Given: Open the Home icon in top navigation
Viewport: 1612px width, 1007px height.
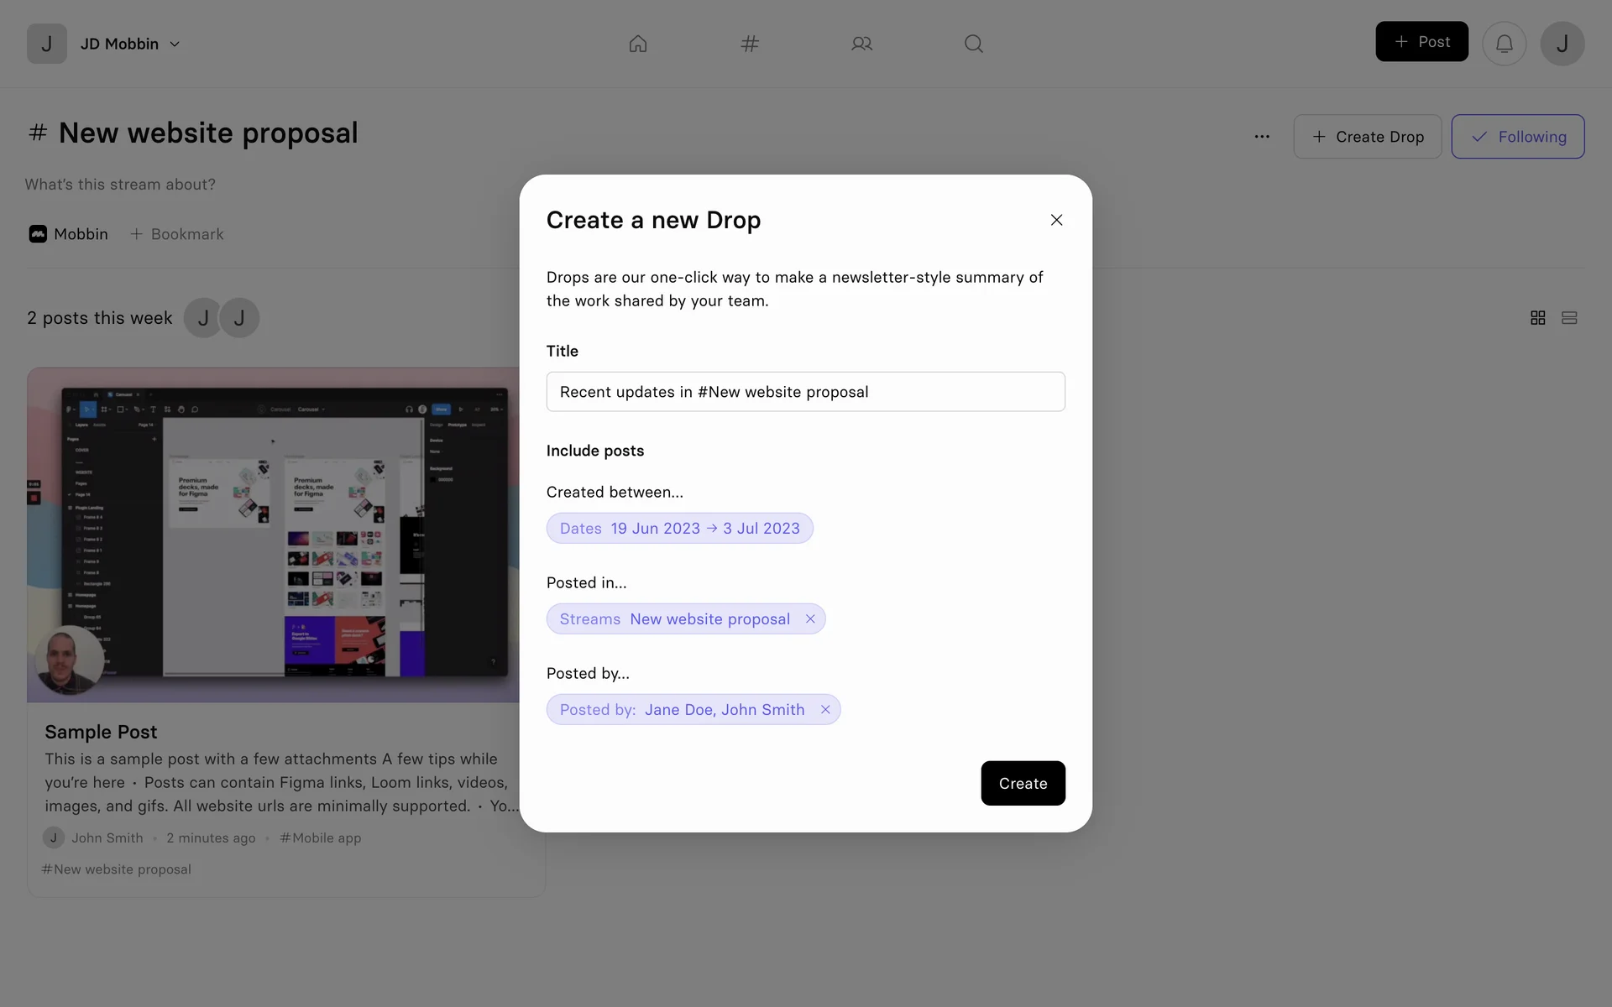Looking at the screenshot, I should pyautogui.click(x=638, y=44).
